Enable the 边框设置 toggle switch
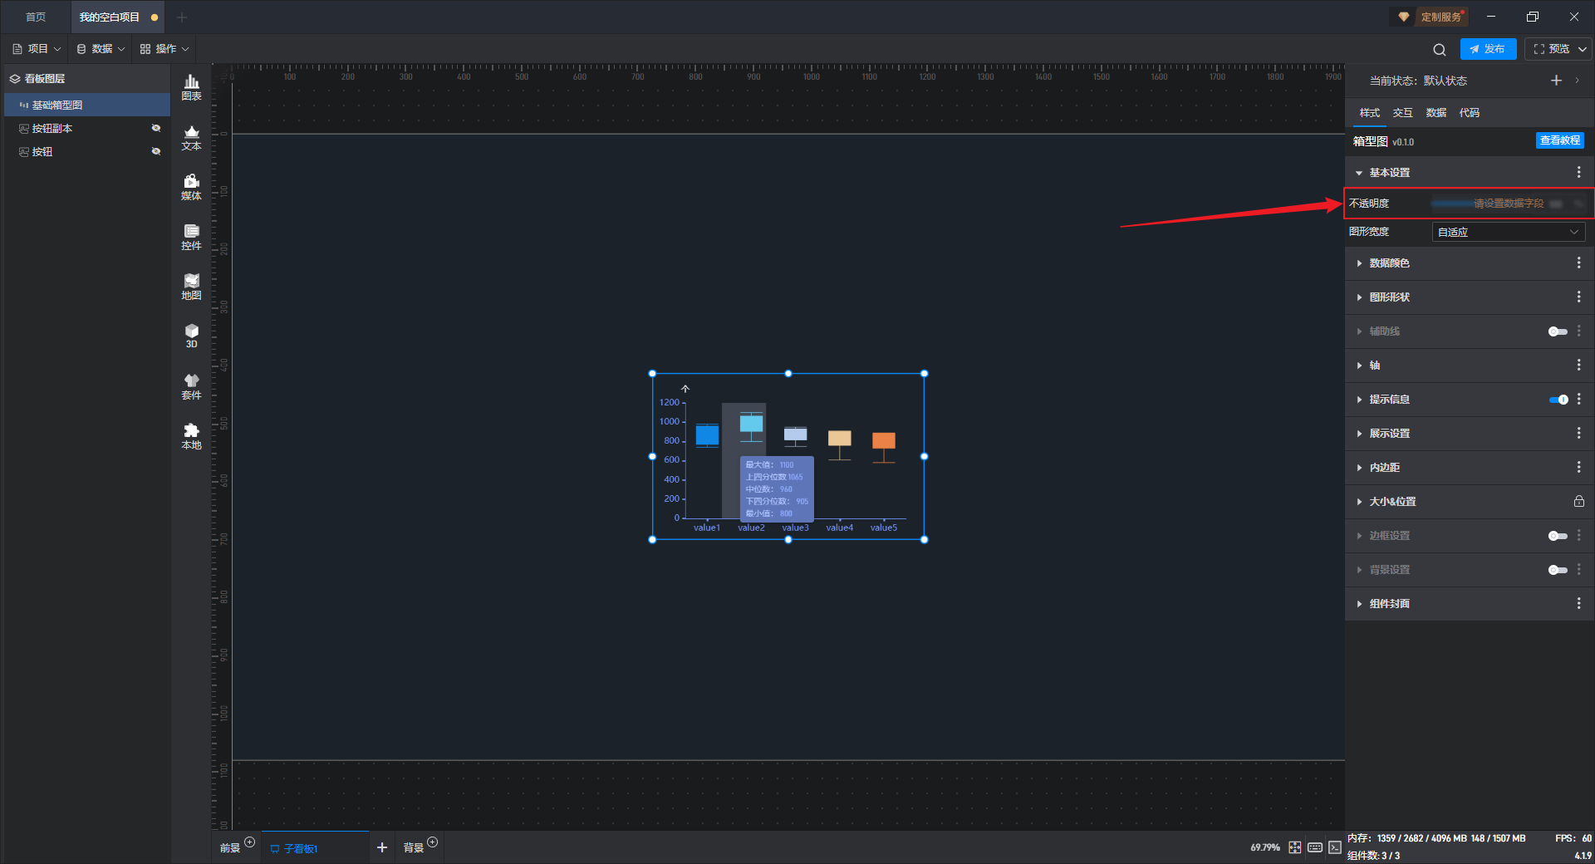The image size is (1595, 864). [x=1558, y=536]
